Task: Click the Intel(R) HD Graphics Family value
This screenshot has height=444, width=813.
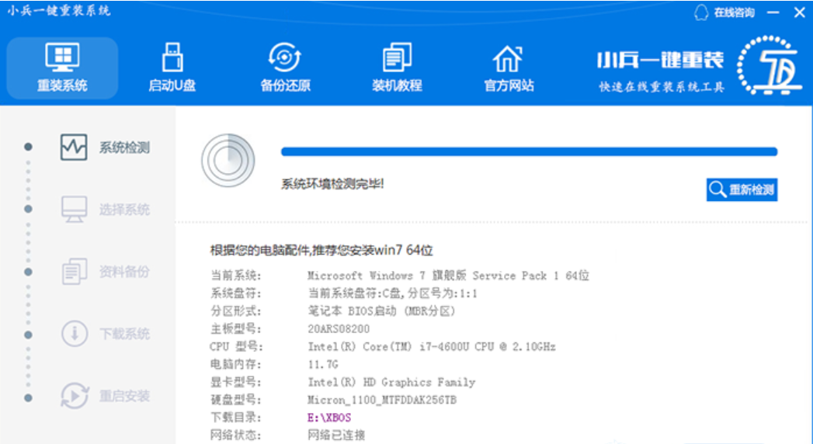Action: coord(391,383)
